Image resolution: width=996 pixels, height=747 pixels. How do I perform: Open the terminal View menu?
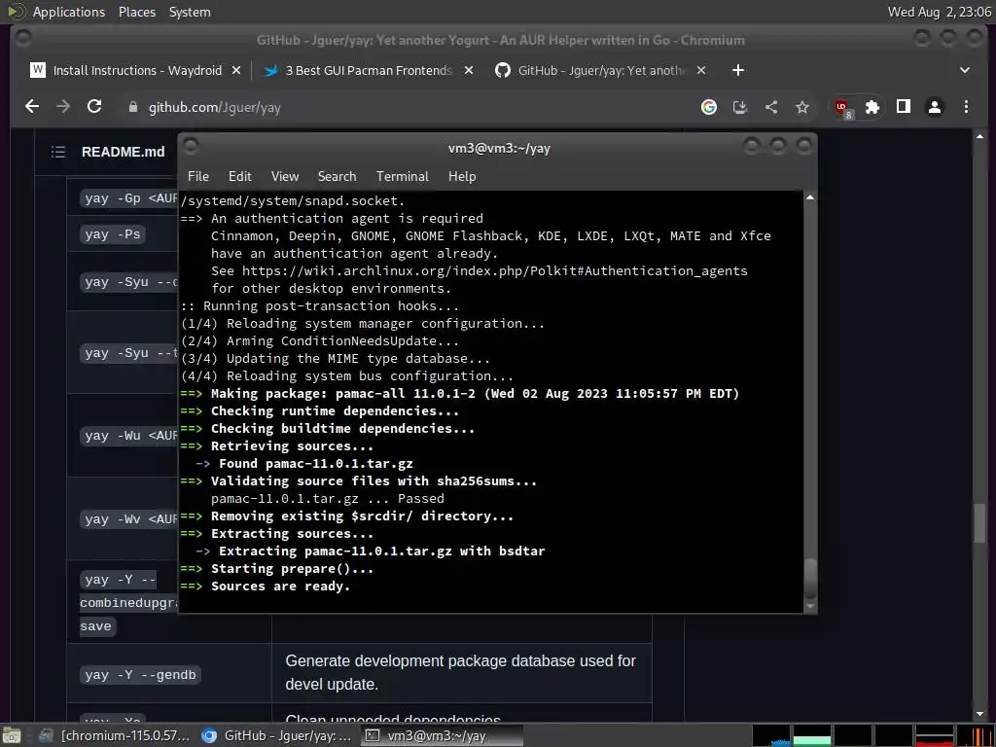285,177
